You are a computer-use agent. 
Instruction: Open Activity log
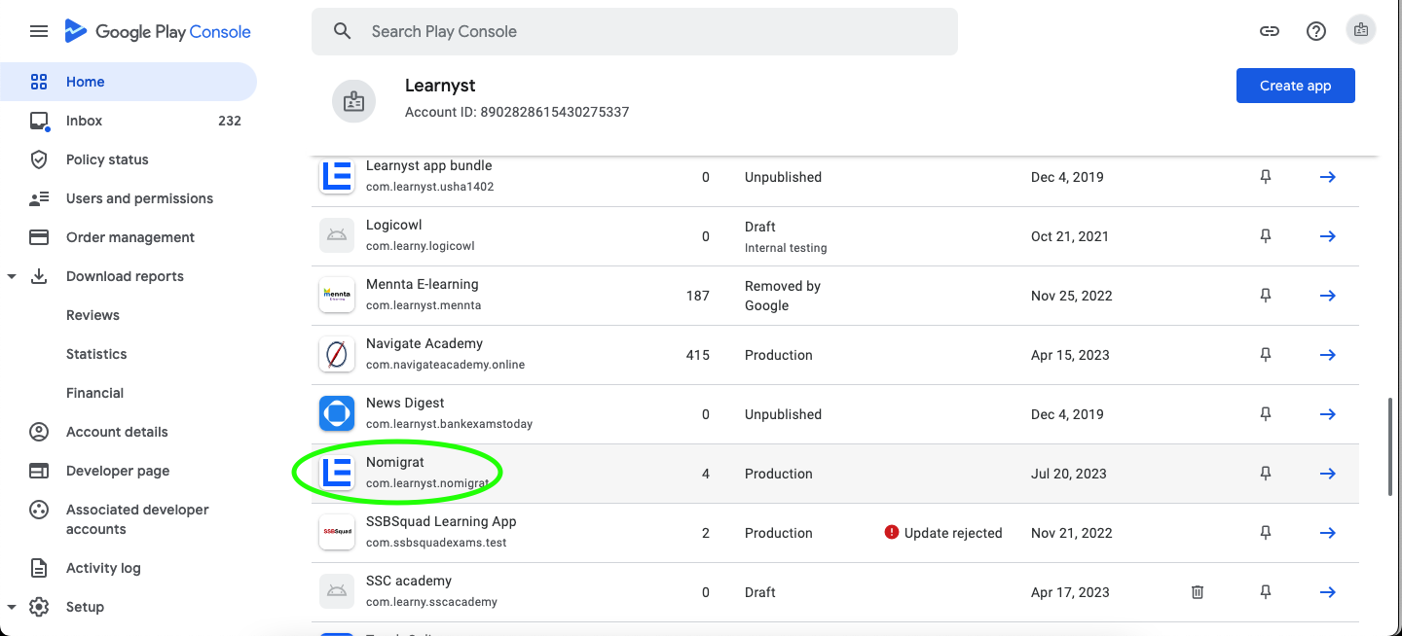tap(129, 568)
